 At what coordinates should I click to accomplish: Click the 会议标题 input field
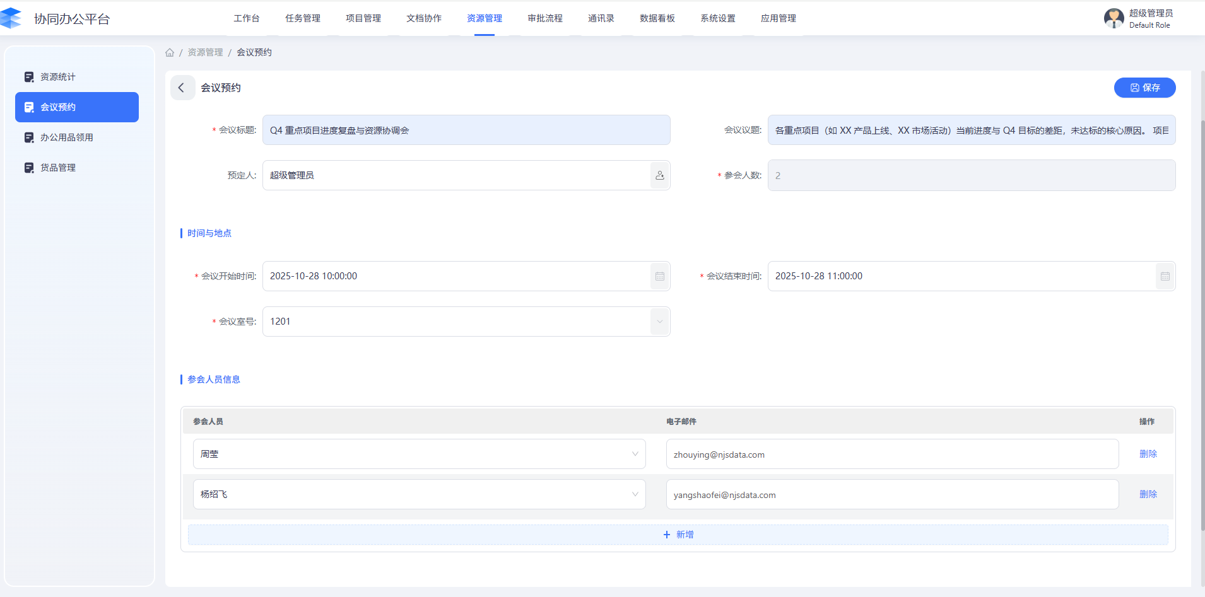466,130
